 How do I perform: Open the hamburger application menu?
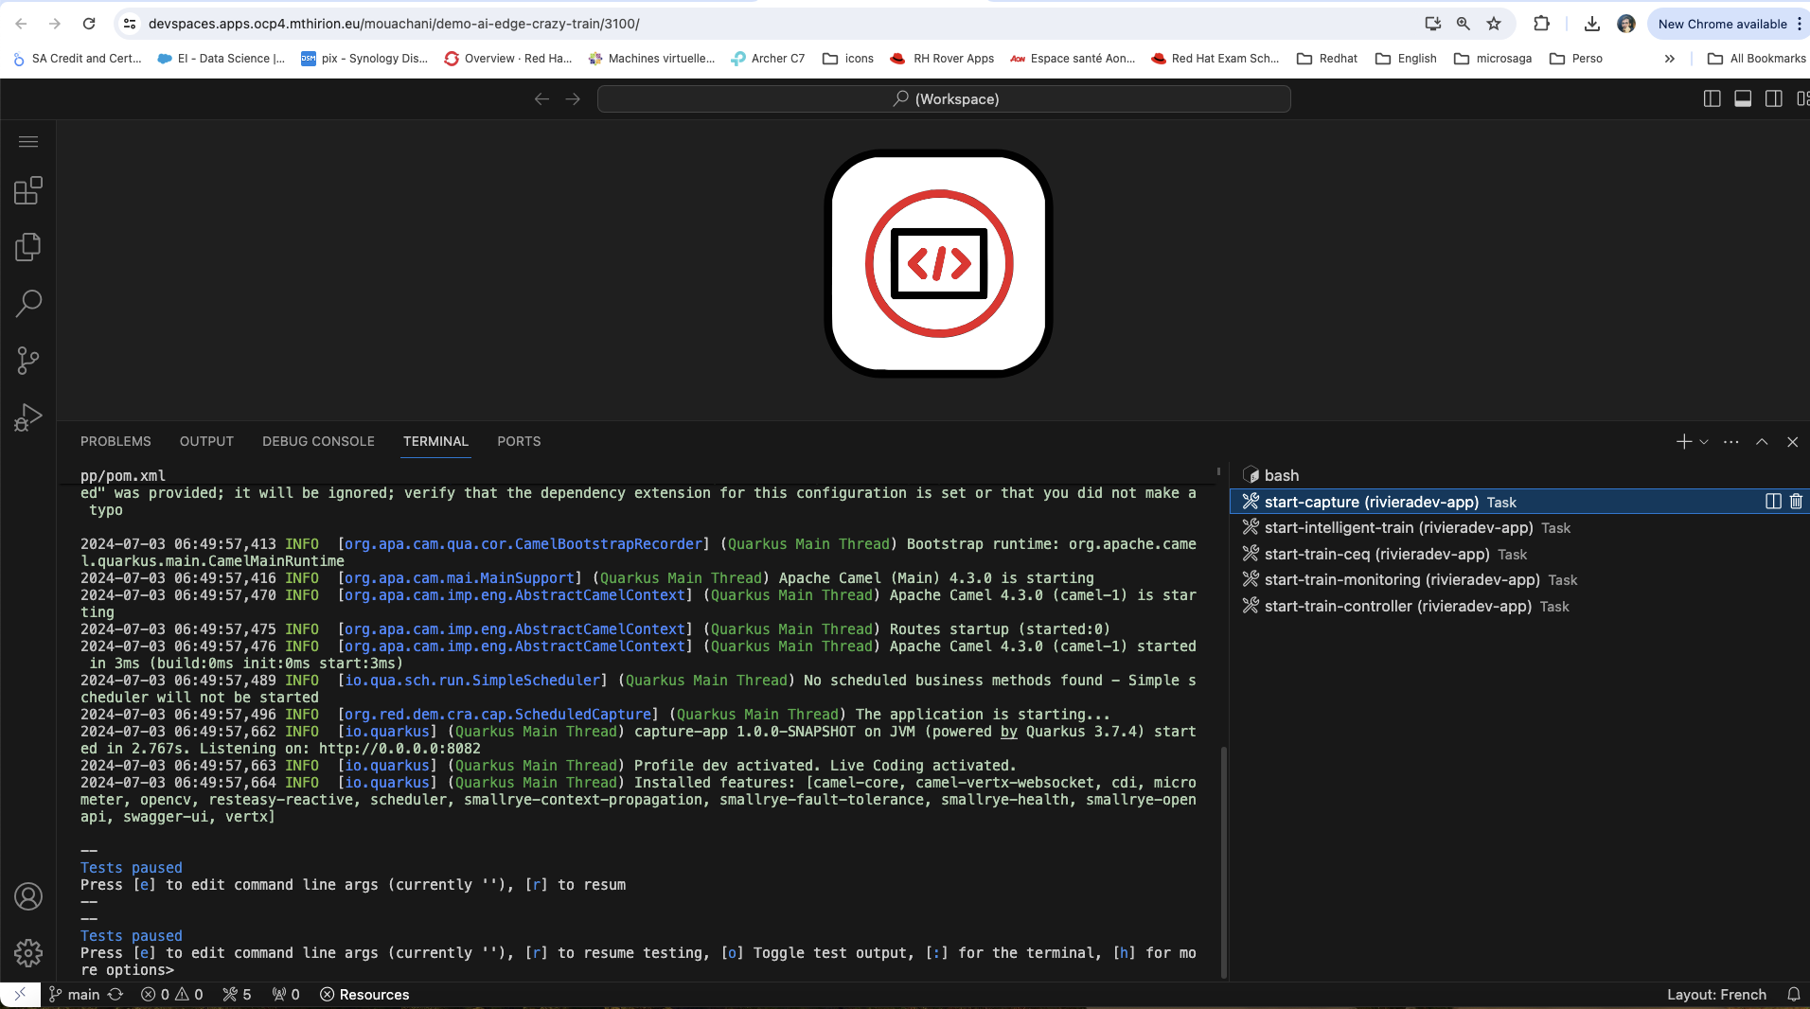tap(28, 142)
